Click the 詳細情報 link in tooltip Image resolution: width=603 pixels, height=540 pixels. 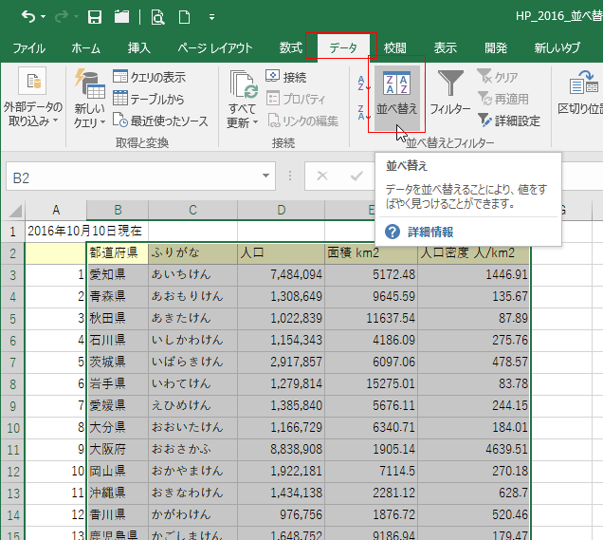[x=429, y=232]
